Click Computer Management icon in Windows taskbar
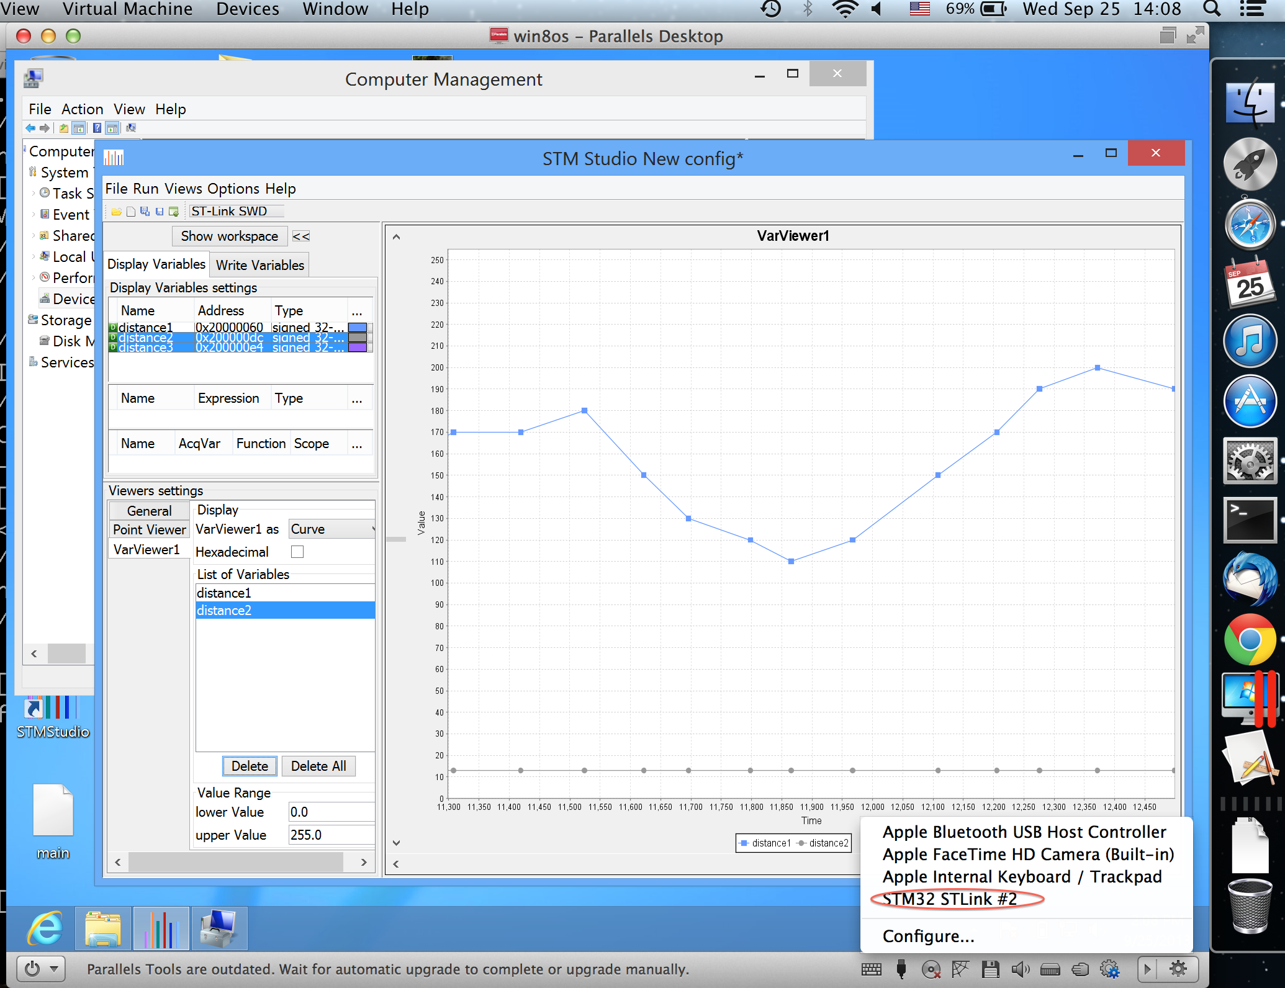The image size is (1285, 988). (219, 929)
